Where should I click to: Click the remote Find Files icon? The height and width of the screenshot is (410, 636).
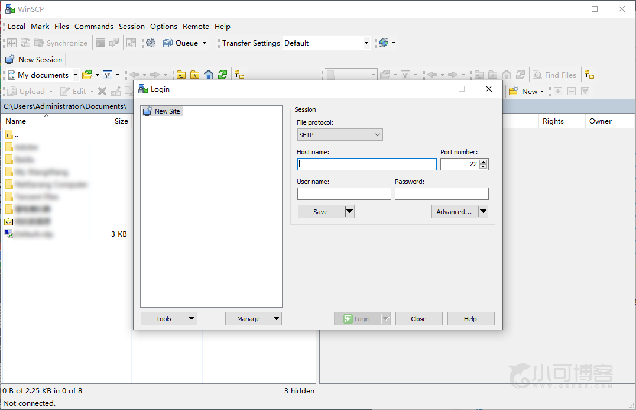pos(554,75)
